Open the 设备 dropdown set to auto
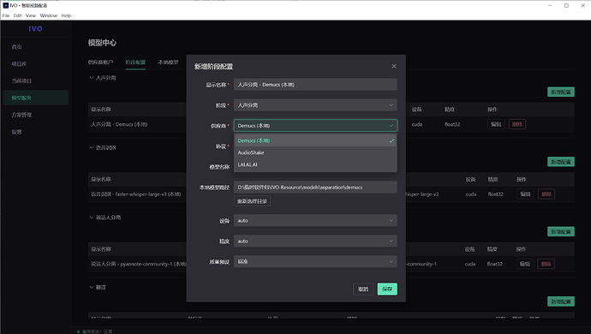Image resolution: width=591 pixels, height=334 pixels. point(315,221)
